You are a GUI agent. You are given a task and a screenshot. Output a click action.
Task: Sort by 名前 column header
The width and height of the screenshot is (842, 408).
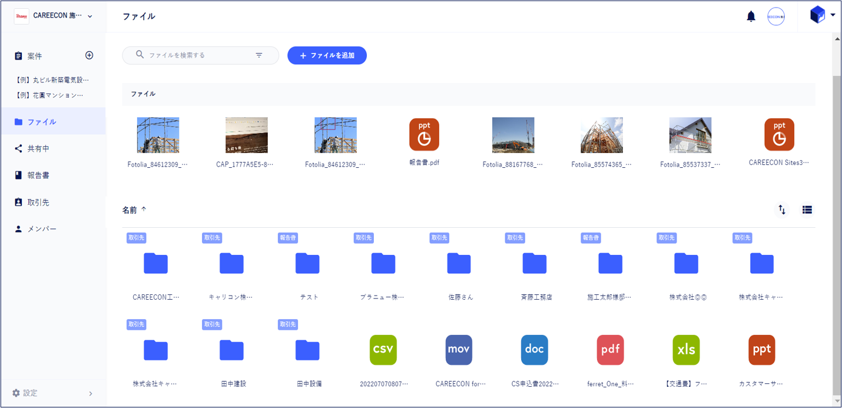134,210
